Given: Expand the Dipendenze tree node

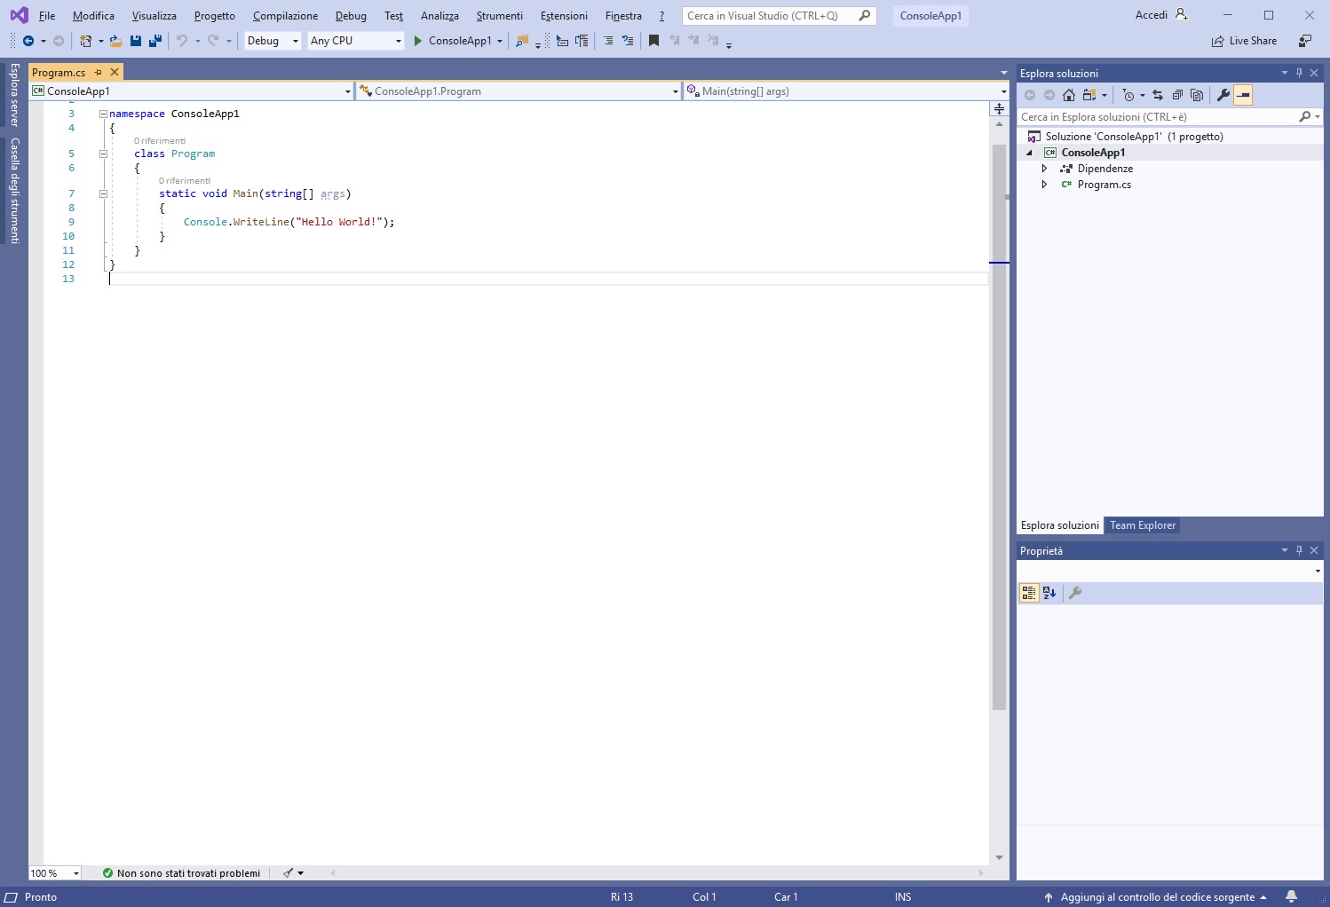Looking at the screenshot, I should (1044, 169).
